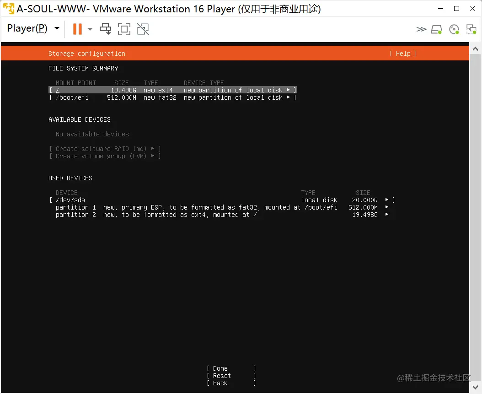Viewport: 482px width, 394px height.
Task: Expand the arrow for partition 2 19.498G
Action: tap(387, 214)
